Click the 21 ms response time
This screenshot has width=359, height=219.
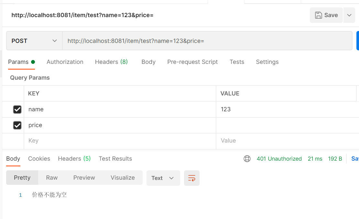point(315,159)
